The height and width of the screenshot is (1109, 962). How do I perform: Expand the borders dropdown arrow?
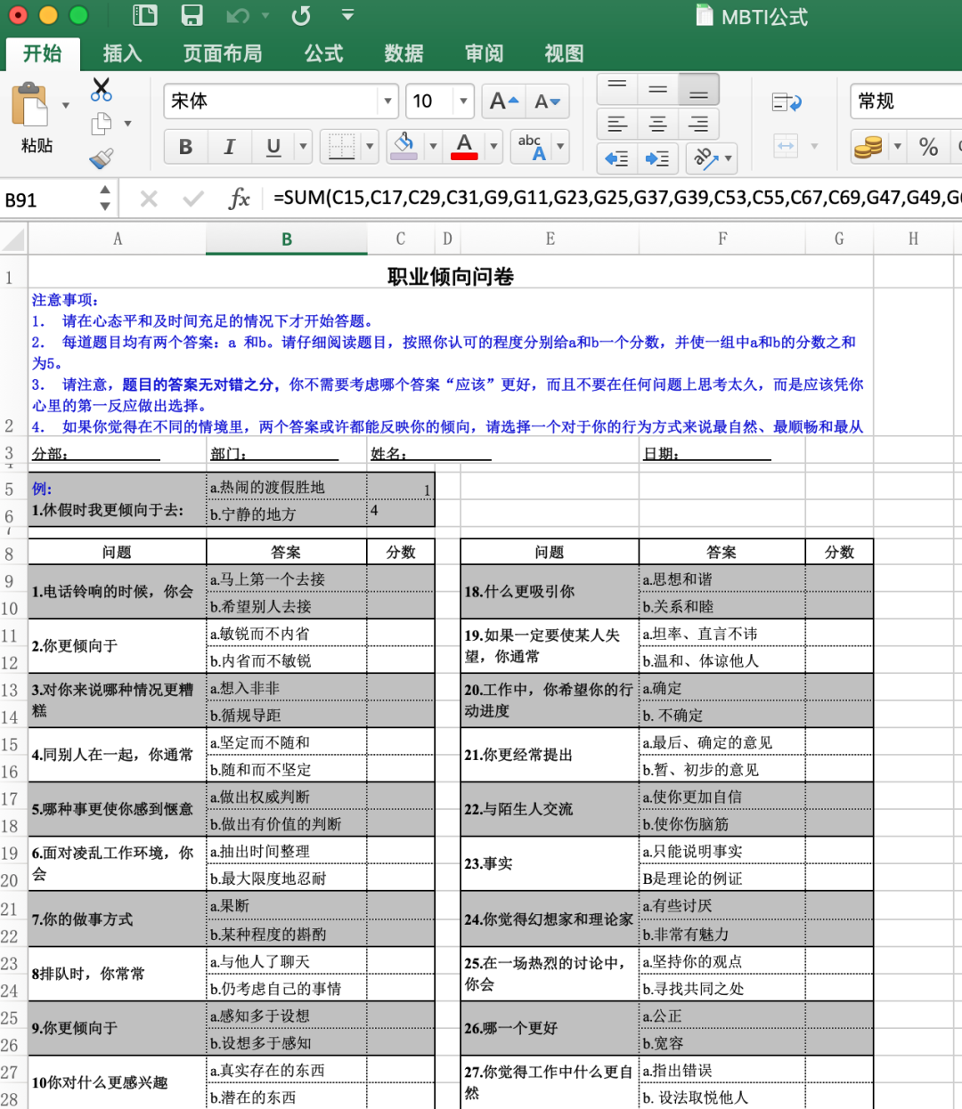tap(370, 146)
